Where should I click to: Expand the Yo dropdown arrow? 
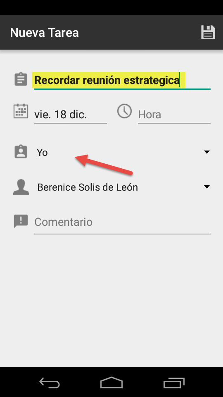(207, 152)
